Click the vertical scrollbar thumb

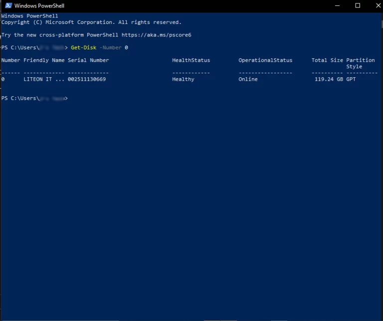point(382,24)
